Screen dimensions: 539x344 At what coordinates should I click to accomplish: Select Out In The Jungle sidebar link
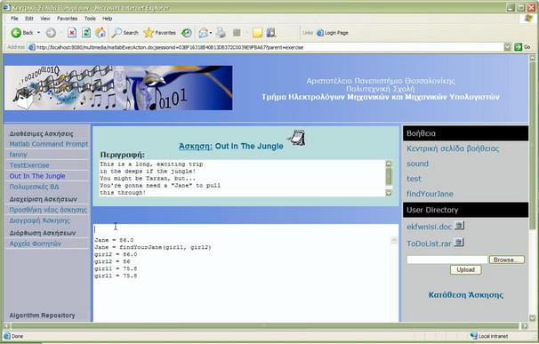pos(37,176)
